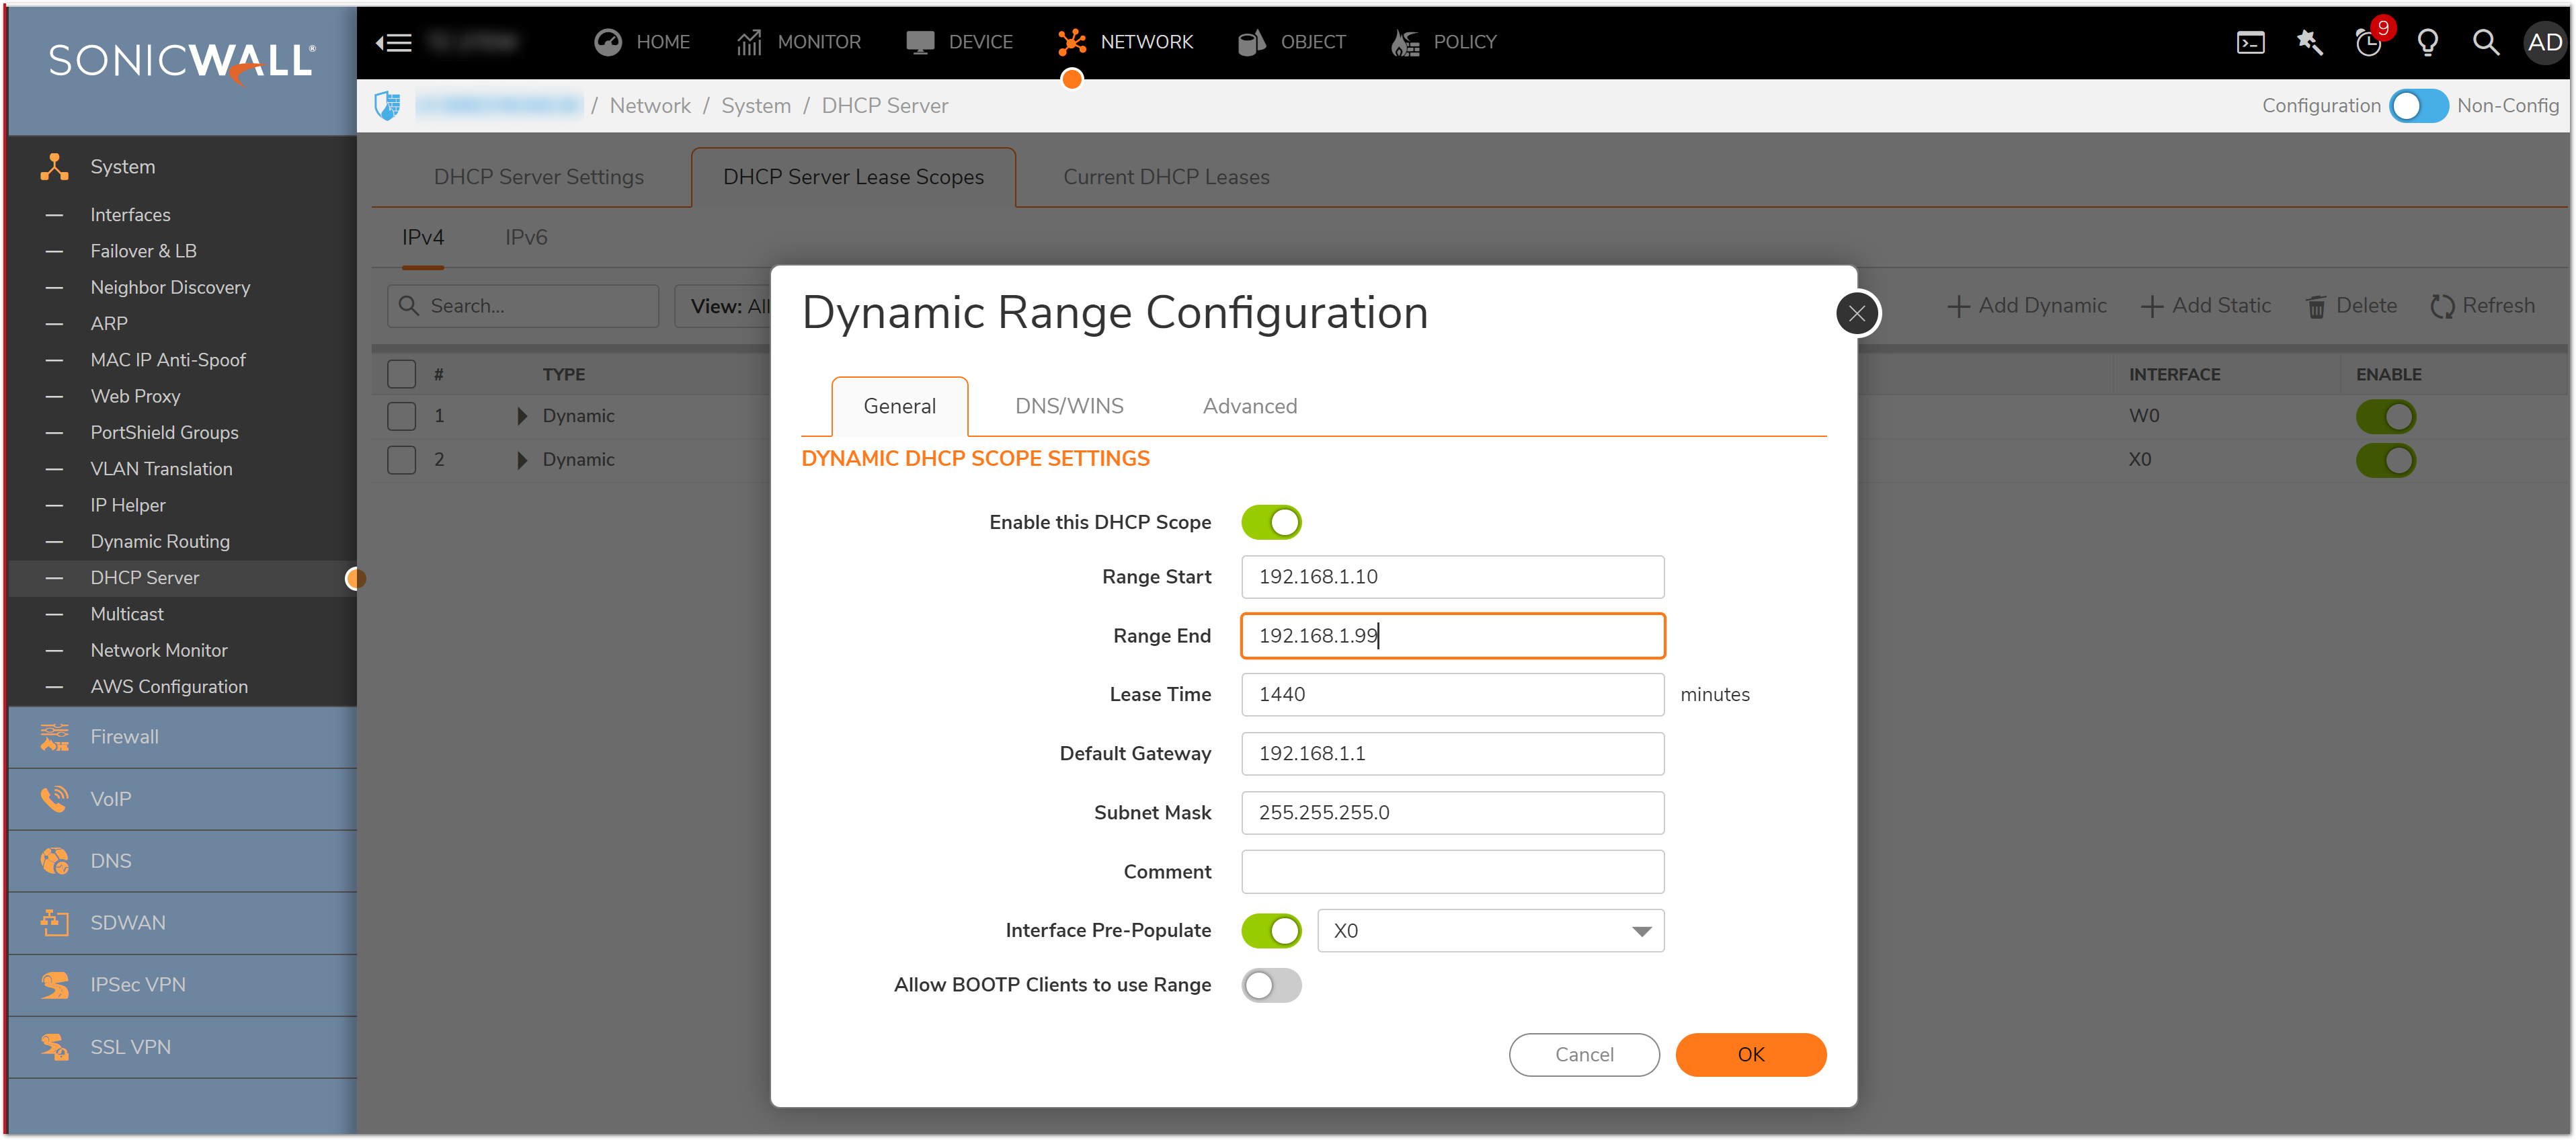This screenshot has width=2576, height=1140.
Task: Open SDWAN icon in sidebar
Action: [x=54, y=922]
